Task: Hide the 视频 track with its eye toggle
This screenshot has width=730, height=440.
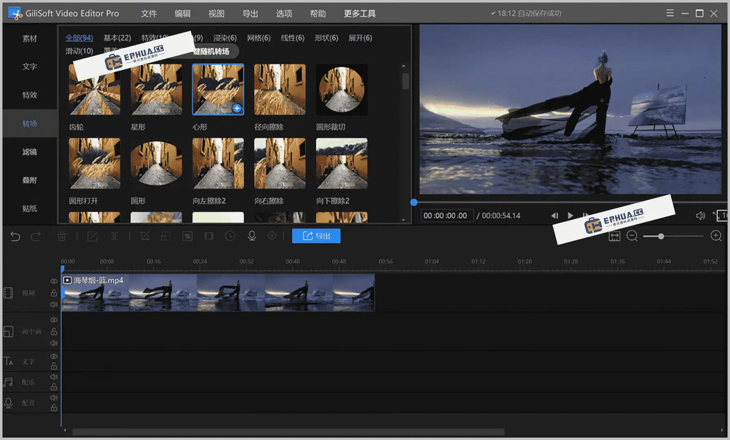Action: coord(53,281)
